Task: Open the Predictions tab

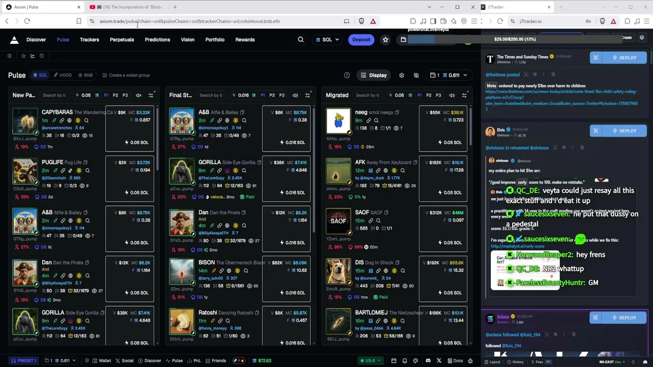Action: point(157,40)
